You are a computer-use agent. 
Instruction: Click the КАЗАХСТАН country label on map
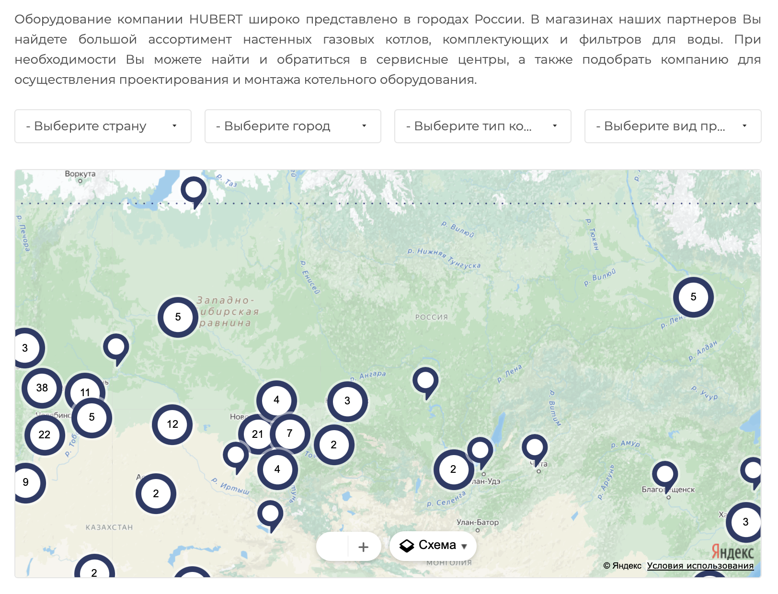coord(109,527)
